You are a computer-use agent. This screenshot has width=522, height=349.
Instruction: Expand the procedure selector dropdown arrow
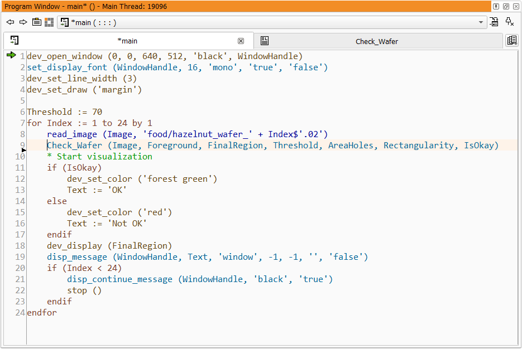[481, 23]
